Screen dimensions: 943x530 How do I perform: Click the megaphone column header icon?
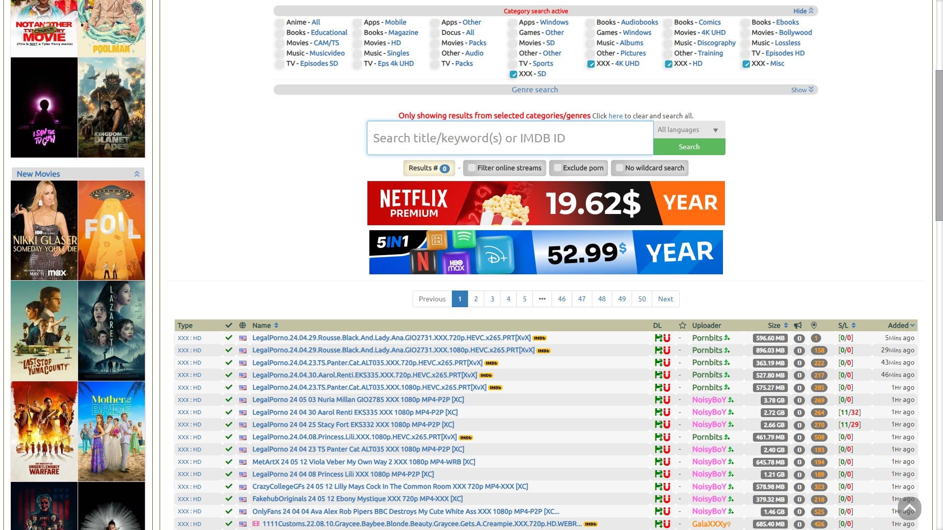click(x=798, y=325)
